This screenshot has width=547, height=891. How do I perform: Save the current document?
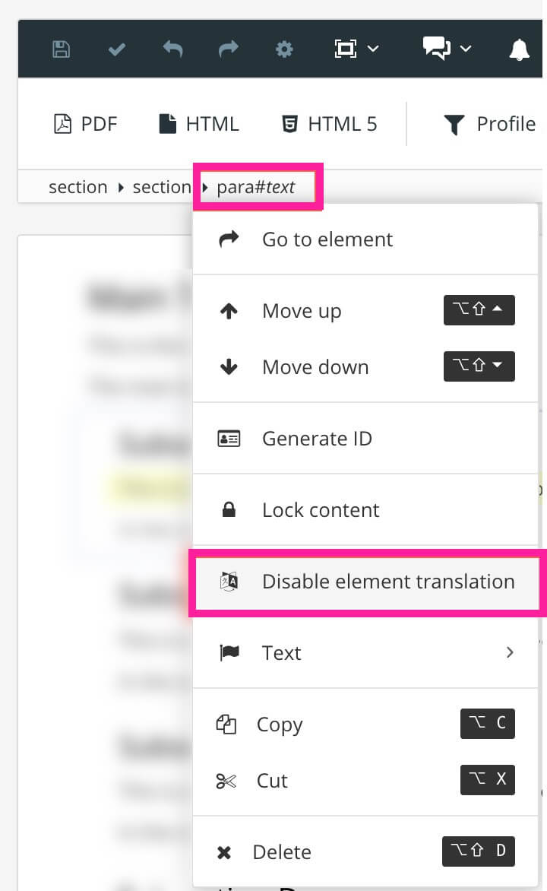coord(60,49)
